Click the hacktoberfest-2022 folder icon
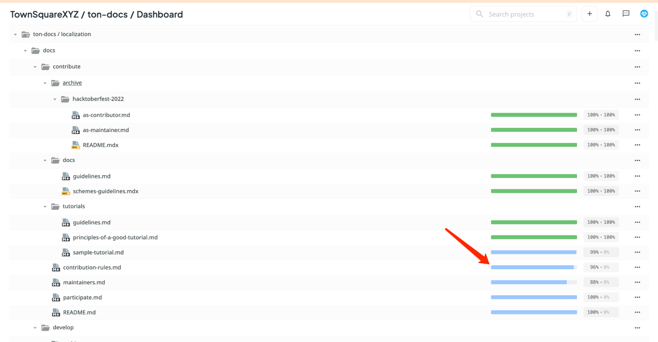The image size is (658, 342). click(x=65, y=99)
